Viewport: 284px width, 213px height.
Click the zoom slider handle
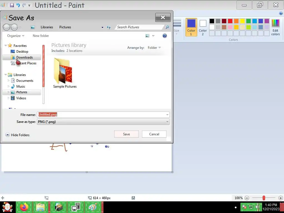click(x=264, y=198)
